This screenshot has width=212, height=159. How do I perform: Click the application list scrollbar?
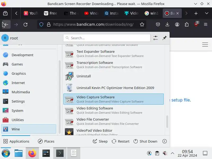[x=167, y=122]
